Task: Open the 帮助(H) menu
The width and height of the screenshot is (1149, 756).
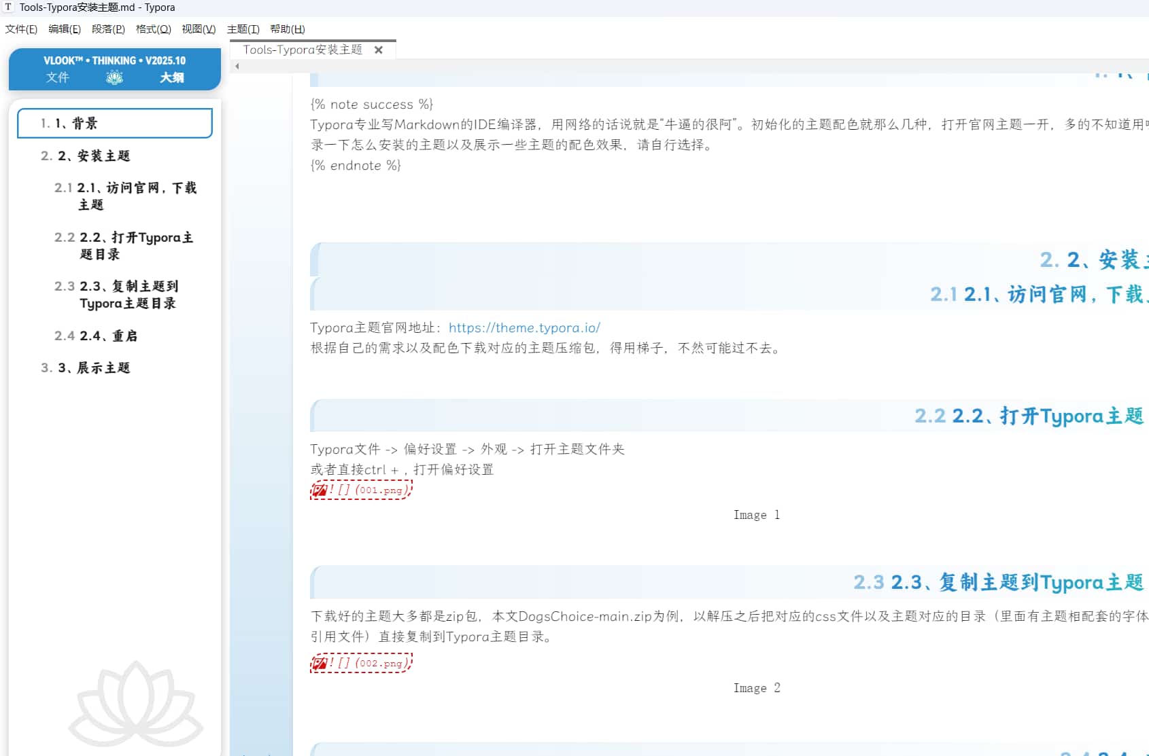Action: pyautogui.click(x=287, y=29)
